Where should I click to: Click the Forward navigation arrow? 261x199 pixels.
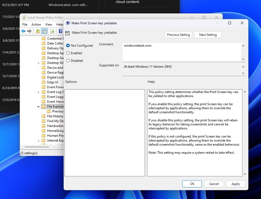pos(29,31)
